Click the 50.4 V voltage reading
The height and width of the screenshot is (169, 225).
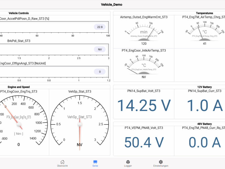(144, 142)
